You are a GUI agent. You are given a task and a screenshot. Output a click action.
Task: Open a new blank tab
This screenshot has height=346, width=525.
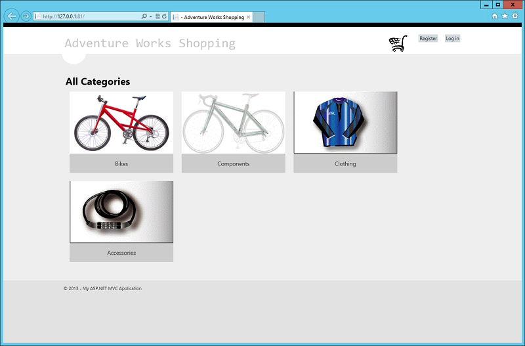click(x=259, y=17)
